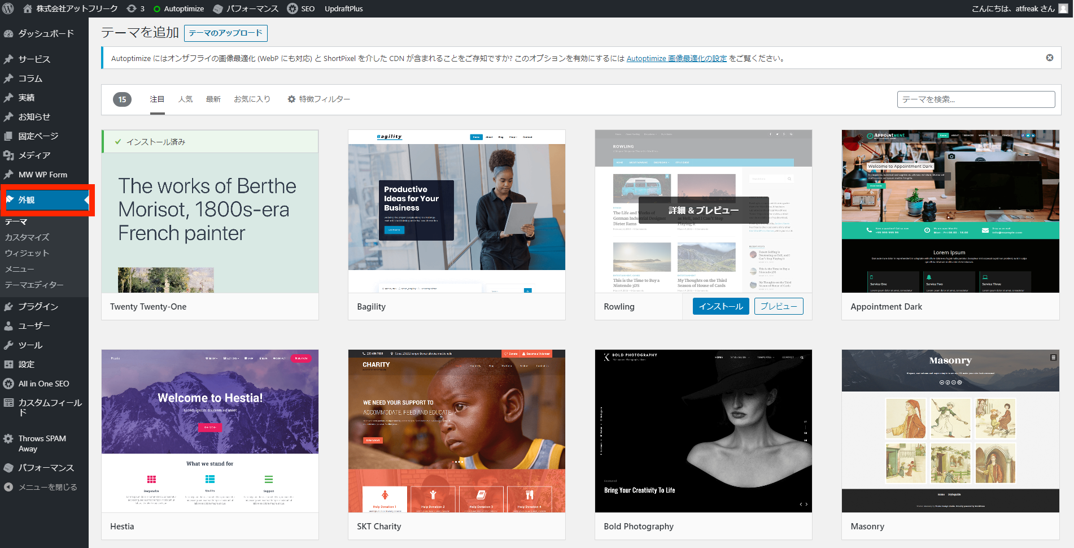
Task: Open the Hestia theme thumbnail
Action: (x=210, y=431)
